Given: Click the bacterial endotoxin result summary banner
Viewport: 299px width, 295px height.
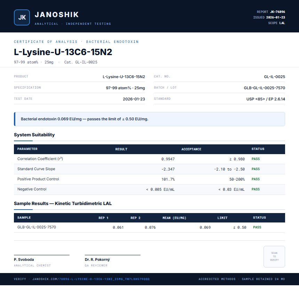Looking at the screenshot, I should pos(149,119).
